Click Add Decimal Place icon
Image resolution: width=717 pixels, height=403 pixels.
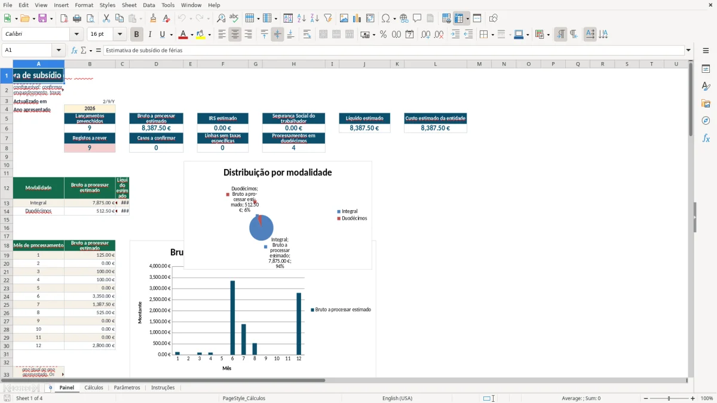(425, 35)
